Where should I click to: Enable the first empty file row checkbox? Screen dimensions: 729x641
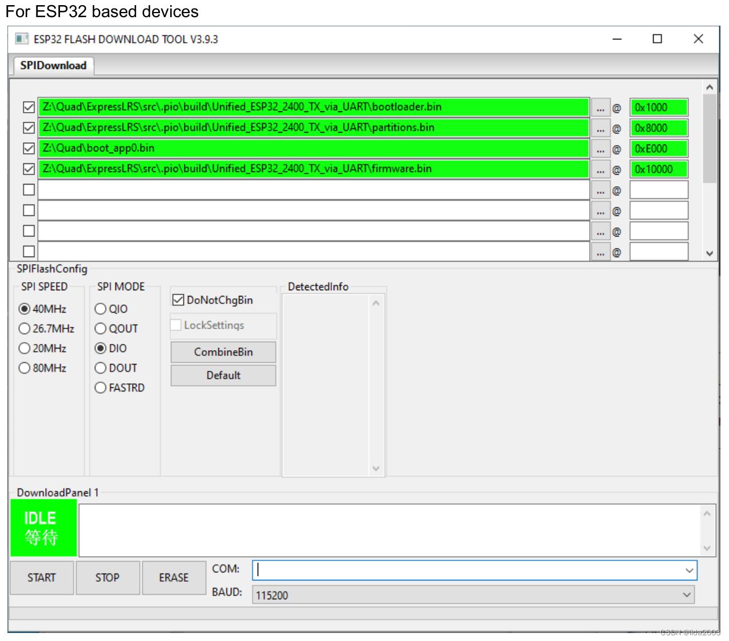pyautogui.click(x=29, y=189)
